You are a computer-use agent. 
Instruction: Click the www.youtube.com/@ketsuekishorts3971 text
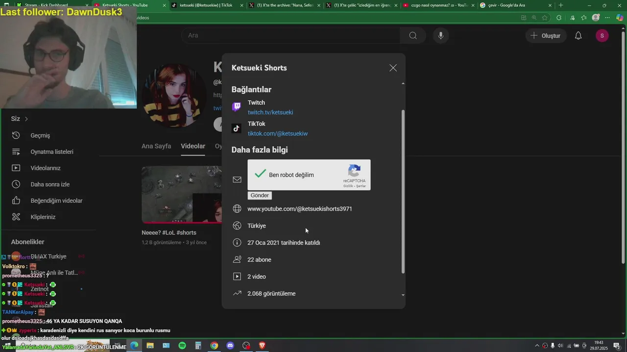tap(300, 209)
